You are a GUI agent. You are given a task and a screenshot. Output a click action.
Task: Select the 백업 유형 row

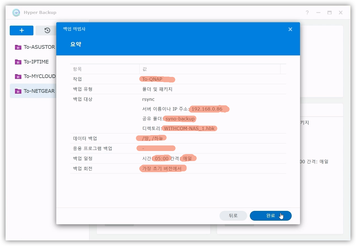pos(178,89)
